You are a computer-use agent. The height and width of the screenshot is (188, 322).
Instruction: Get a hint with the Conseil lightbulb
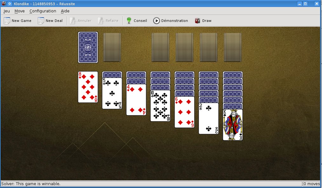point(137,21)
